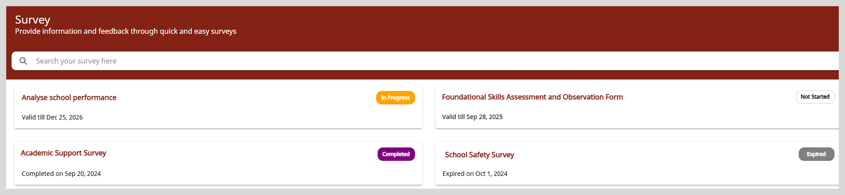Screen dimensions: 845x195
Task: Open the Academic Support Survey
Action: [64, 153]
